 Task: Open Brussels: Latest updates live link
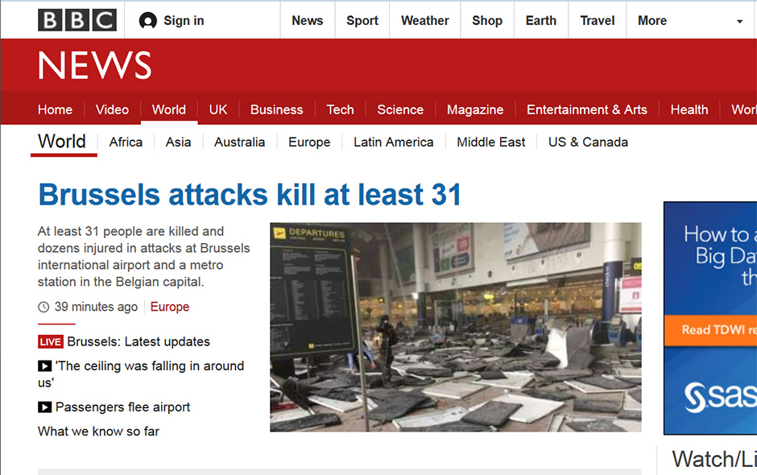139,341
